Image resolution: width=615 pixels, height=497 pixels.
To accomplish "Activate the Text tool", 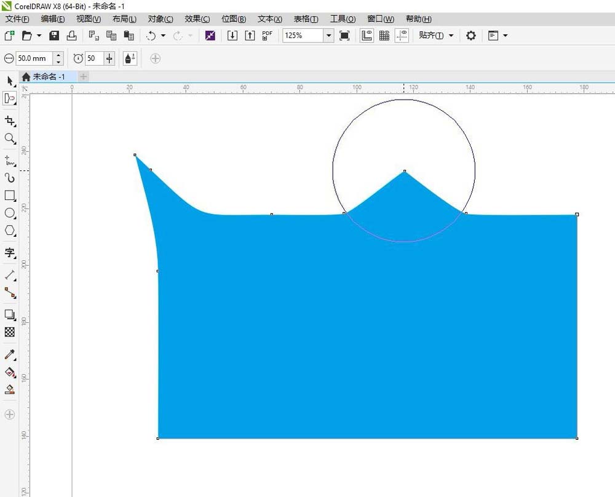I will coord(10,252).
